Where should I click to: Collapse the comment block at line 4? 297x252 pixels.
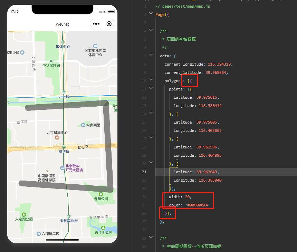[x=151, y=30]
